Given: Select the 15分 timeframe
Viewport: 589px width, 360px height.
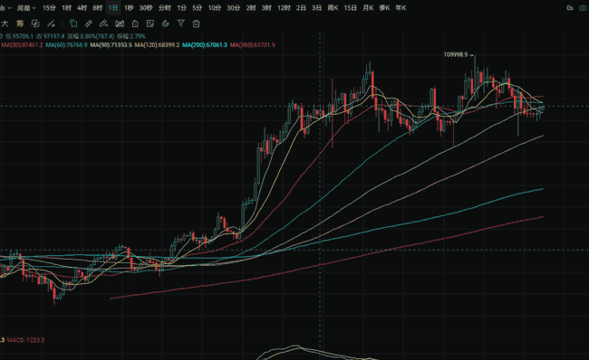Looking at the screenshot, I should click(x=49, y=8).
